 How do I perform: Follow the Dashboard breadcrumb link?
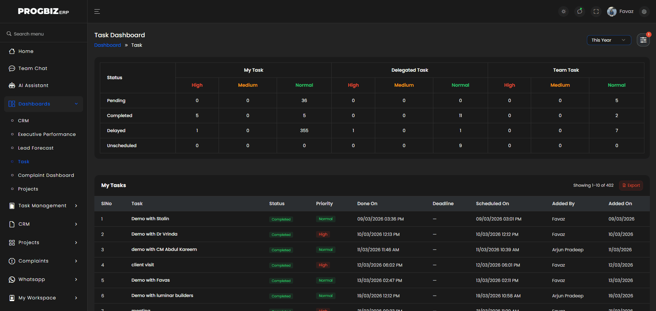pos(108,45)
